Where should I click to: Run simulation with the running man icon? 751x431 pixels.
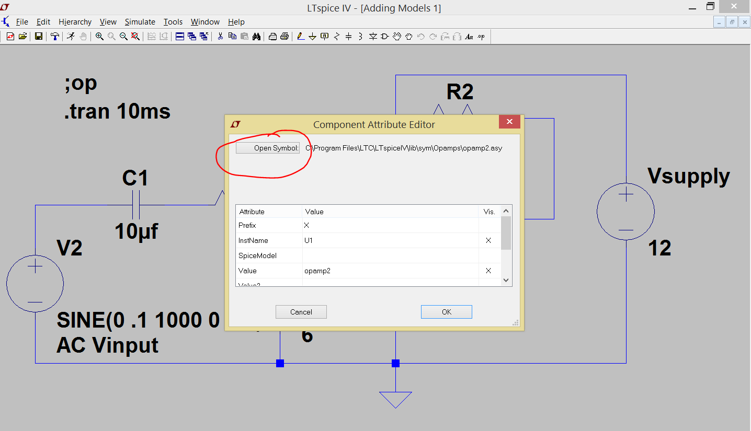[71, 37]
